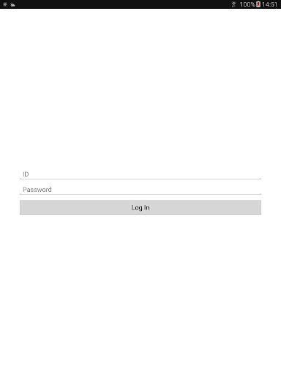The width and height of the screenshot is (281, 375).
Task: Click the Password placeholder text
Action: coord(37,190)
